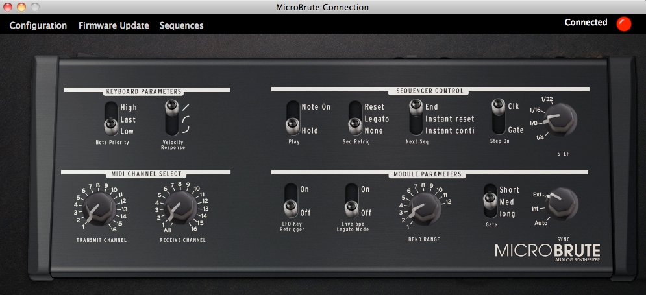Screen dimensions: 646x295
Task: Choose the linear velocity curve icon
Action: [186, 108]
